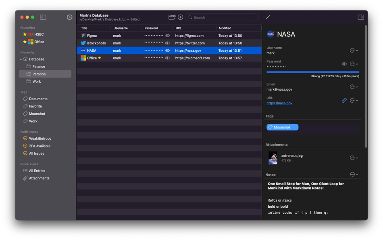The image size is (383, 240).
Task: Reveal the NASA password in detail panel
Action: point(344,64)
